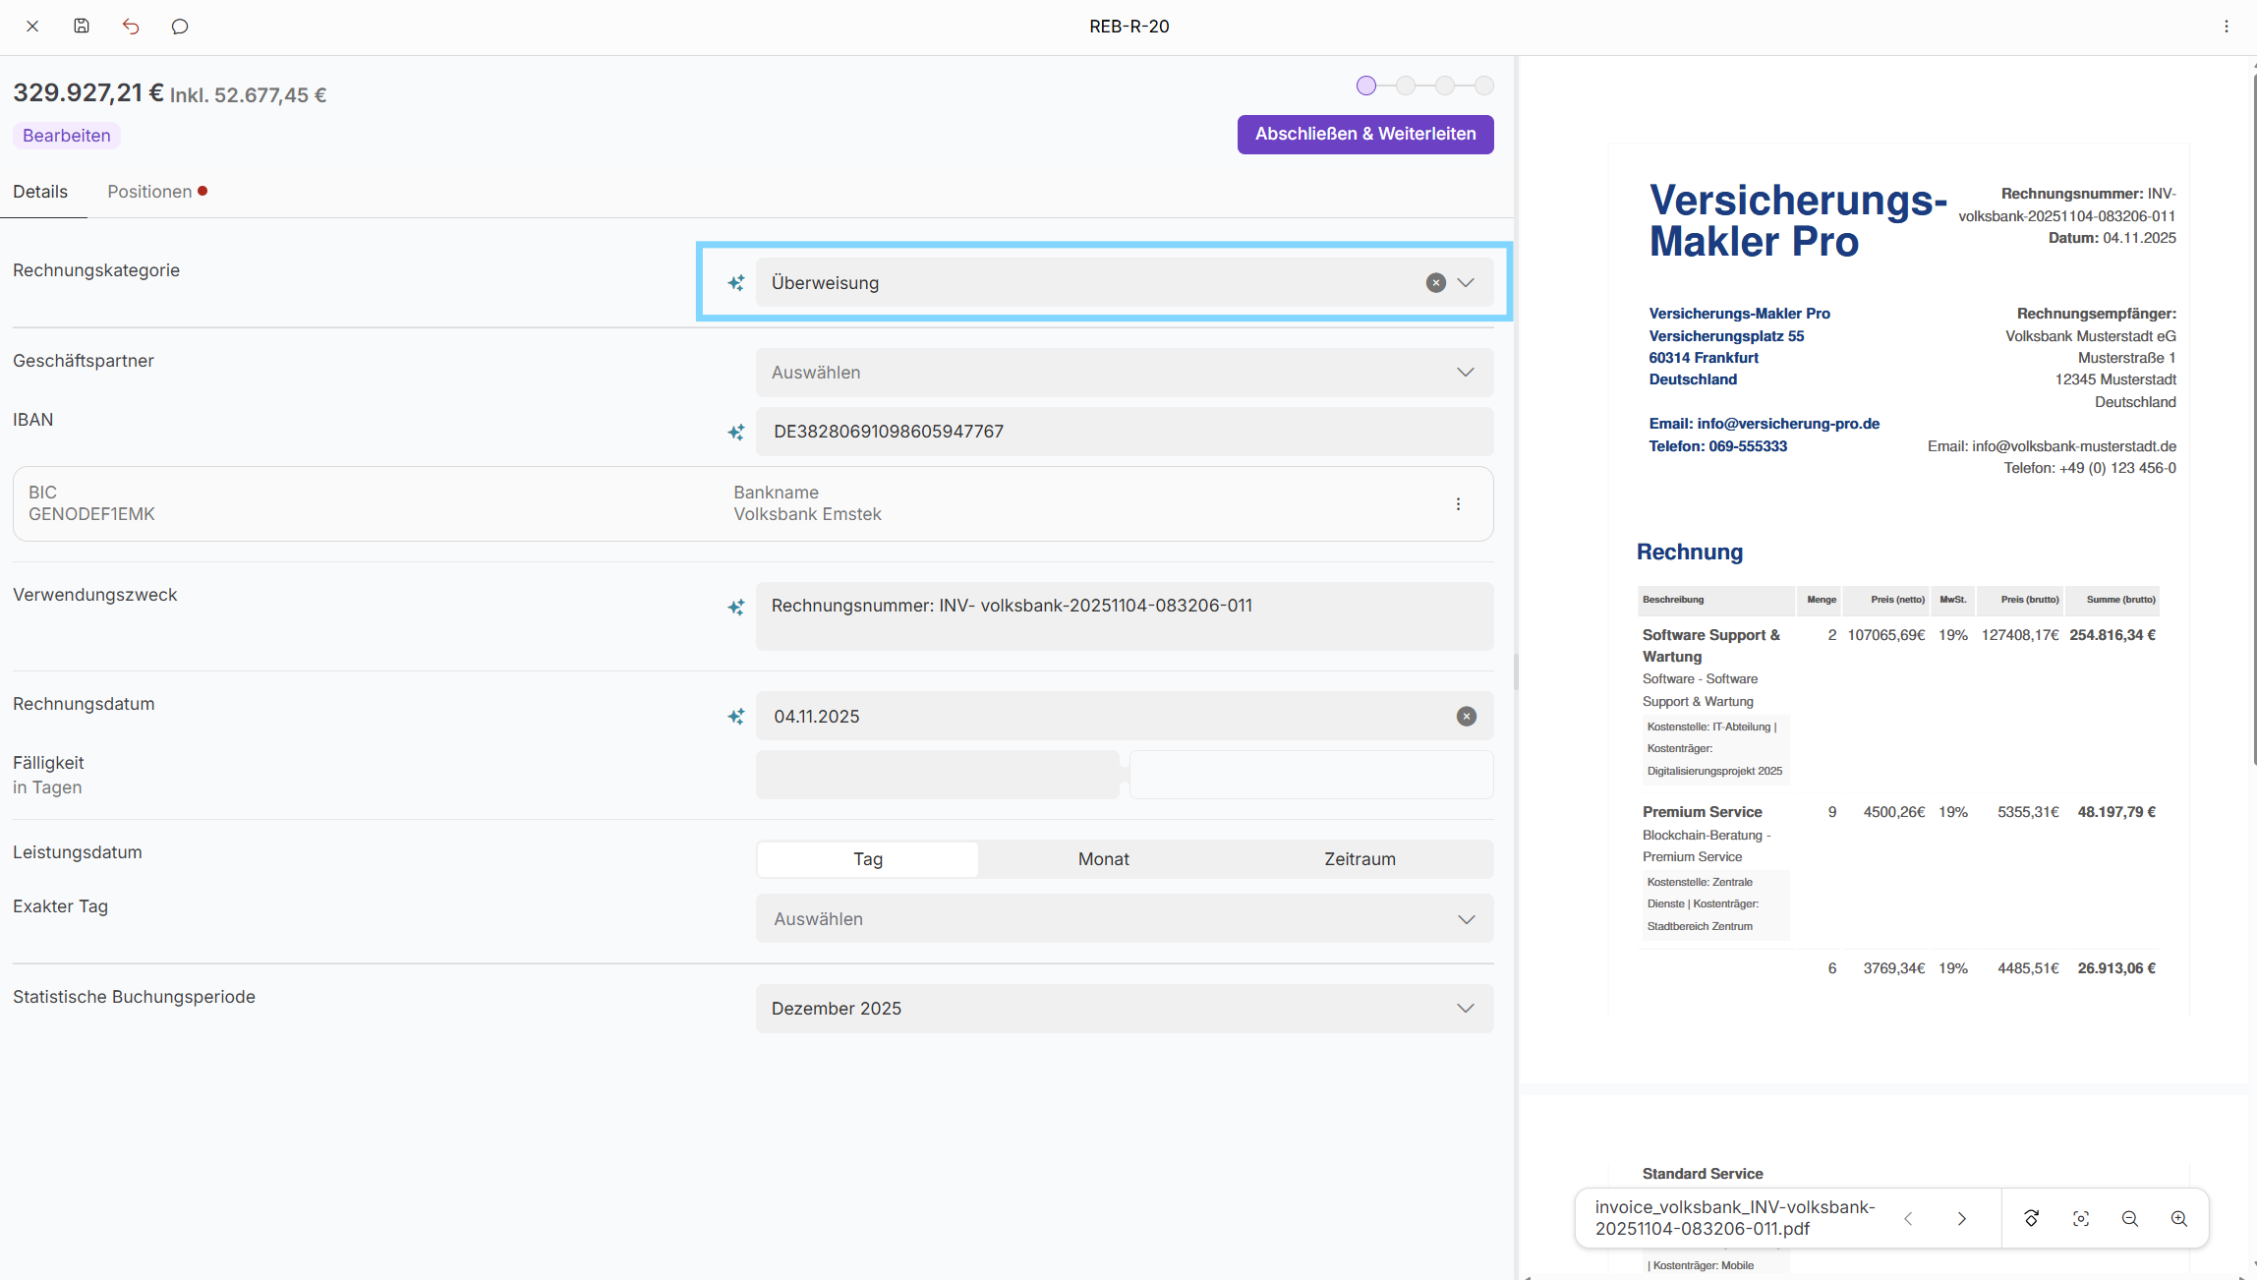
Task: Go to next PDF document arrow
Action: click(x=1961, y=1218)
